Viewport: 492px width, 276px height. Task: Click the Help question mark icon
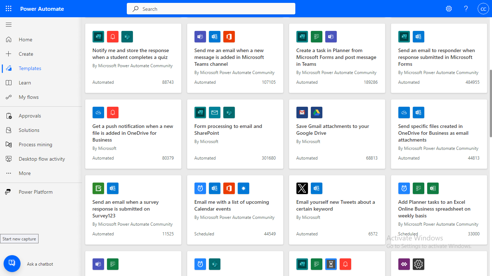(466, 9)
